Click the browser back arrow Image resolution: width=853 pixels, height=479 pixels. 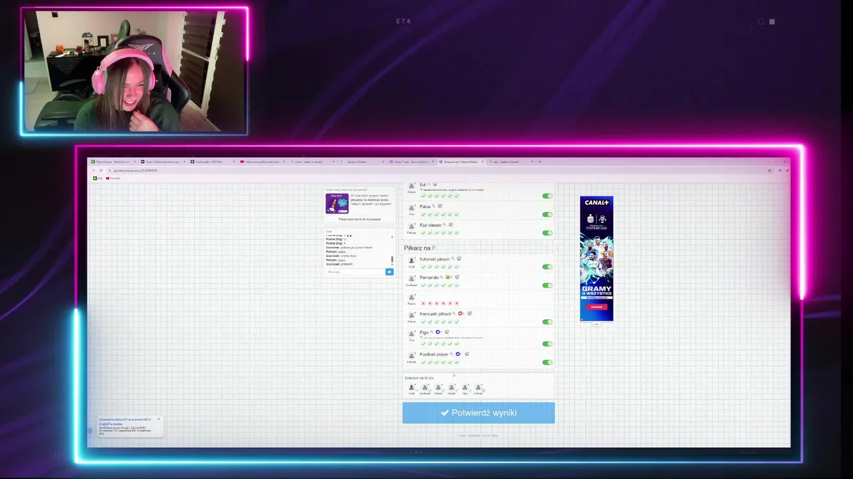[x=94, y=170]
